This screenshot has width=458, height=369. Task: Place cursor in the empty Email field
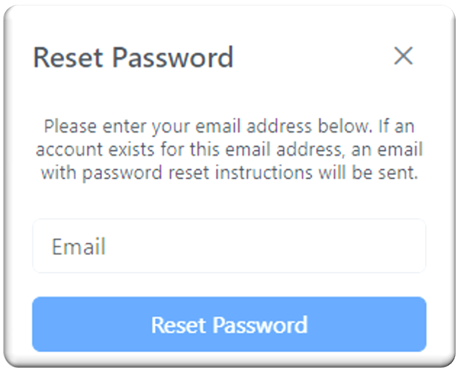point(229,246)
